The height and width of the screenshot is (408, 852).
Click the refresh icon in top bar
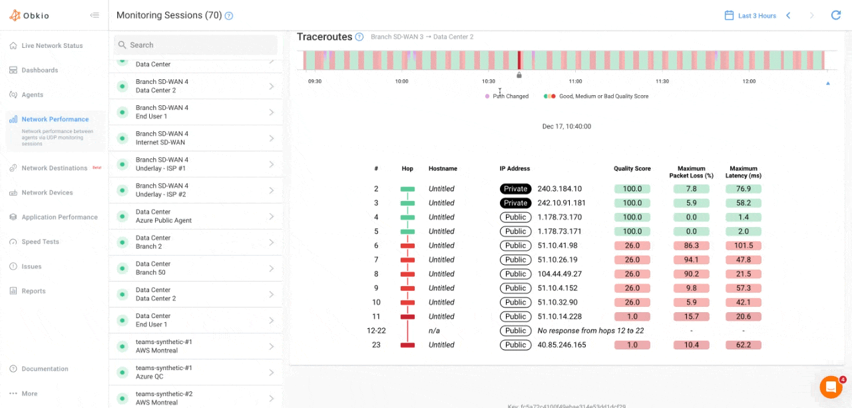(835, 15)
